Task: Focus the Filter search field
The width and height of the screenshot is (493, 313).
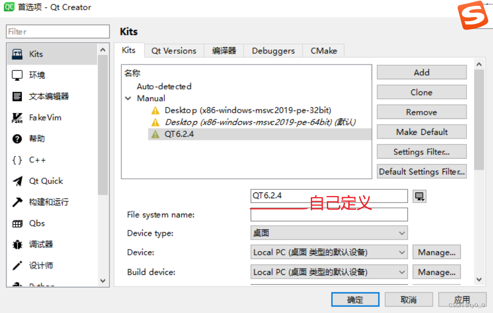Action: (x=58, y=32)
